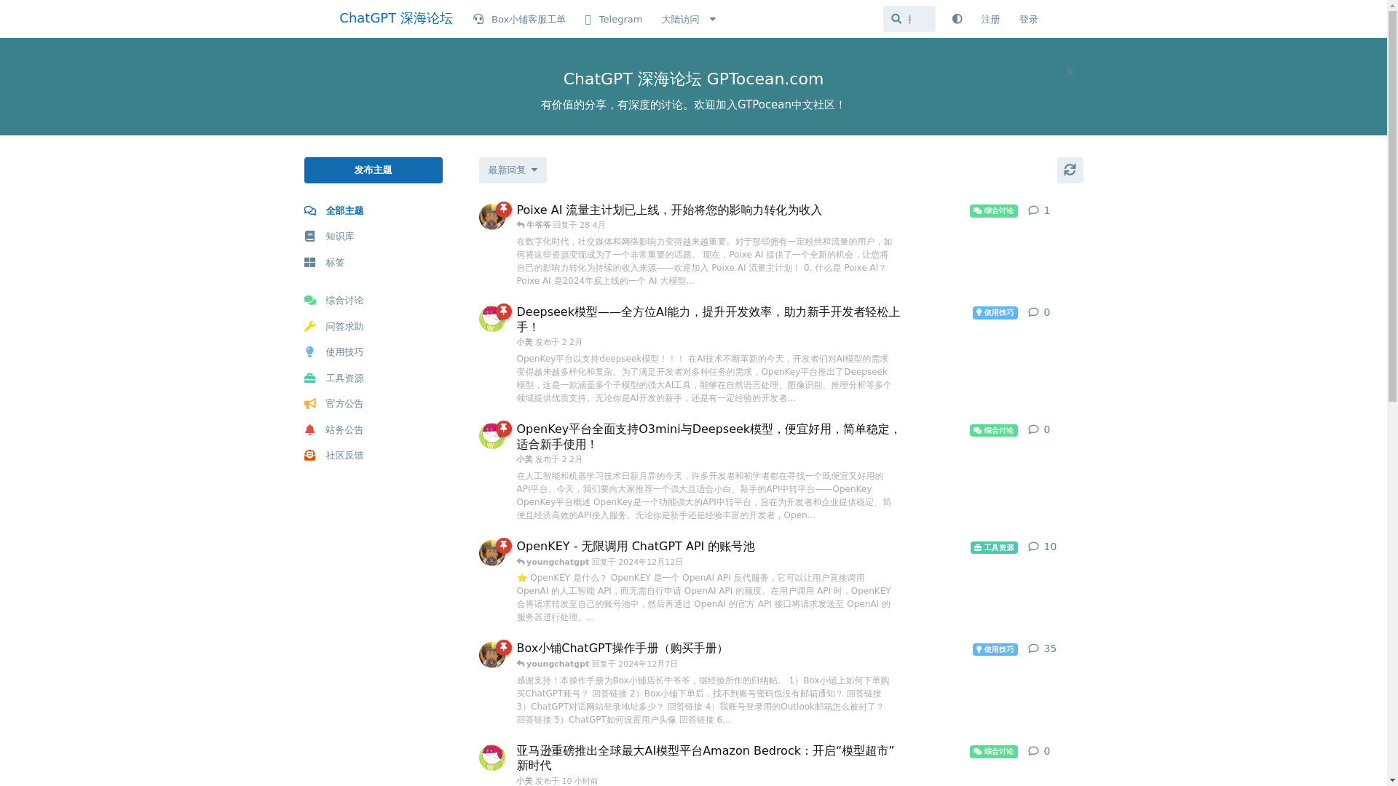Click the 注册 sign-up button
The image size is (1398, 786).
(x=990, y=20)
